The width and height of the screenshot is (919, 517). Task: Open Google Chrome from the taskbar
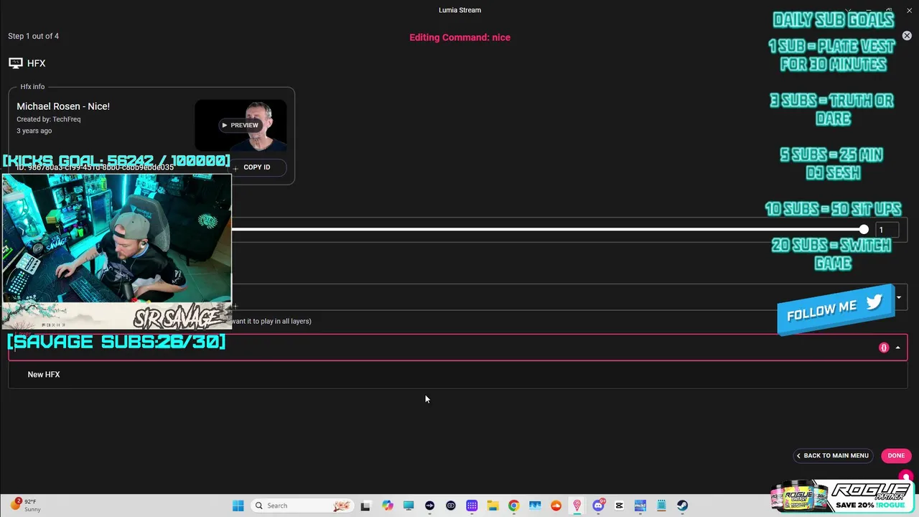[x=513, y=506]
